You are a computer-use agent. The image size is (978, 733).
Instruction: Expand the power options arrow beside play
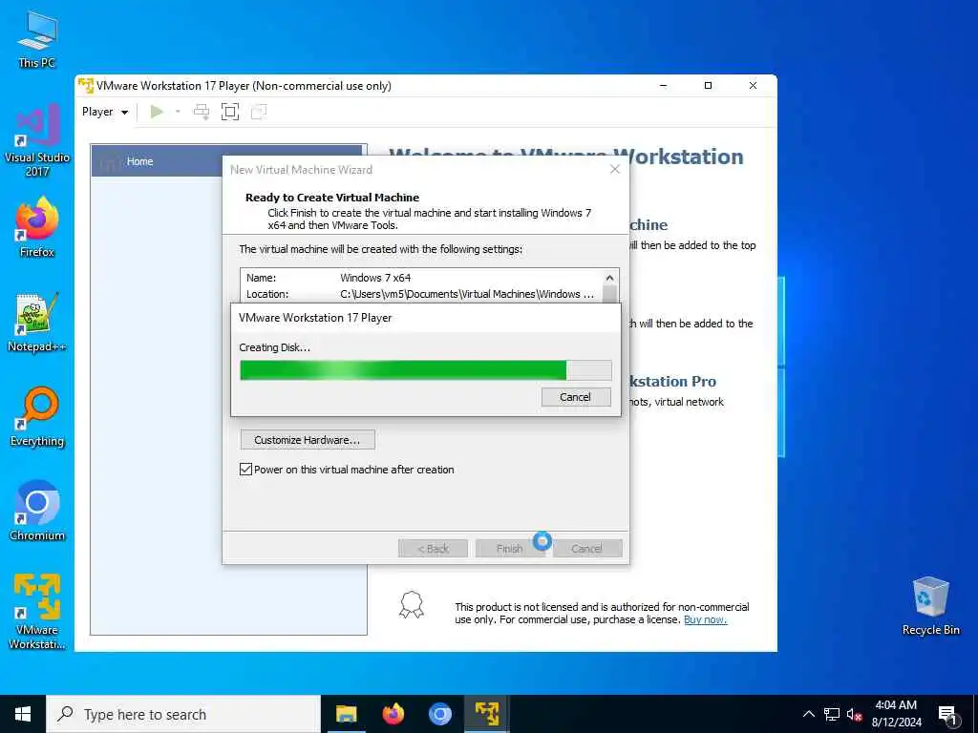(178, 112)
